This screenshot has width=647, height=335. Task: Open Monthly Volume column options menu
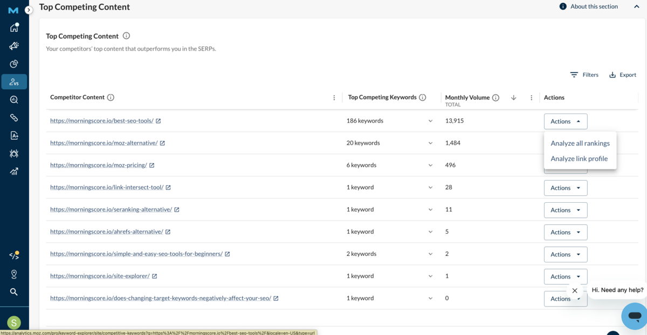tap(532, 98)
